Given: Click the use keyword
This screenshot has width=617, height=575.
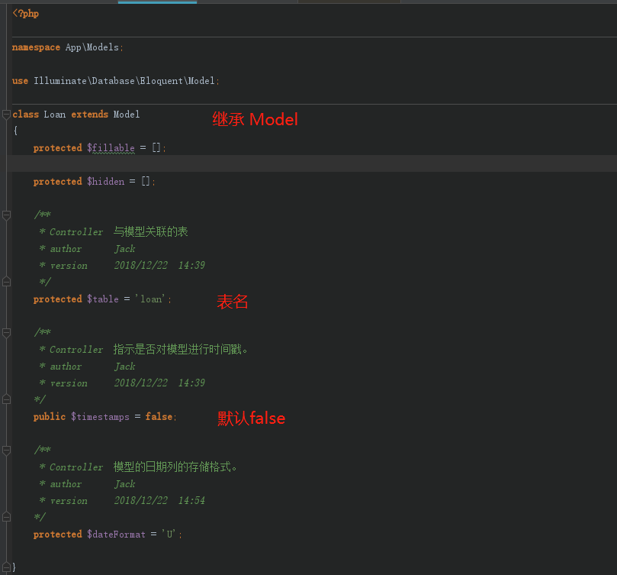Looking at the screenshot, I should tap(20, 81).
